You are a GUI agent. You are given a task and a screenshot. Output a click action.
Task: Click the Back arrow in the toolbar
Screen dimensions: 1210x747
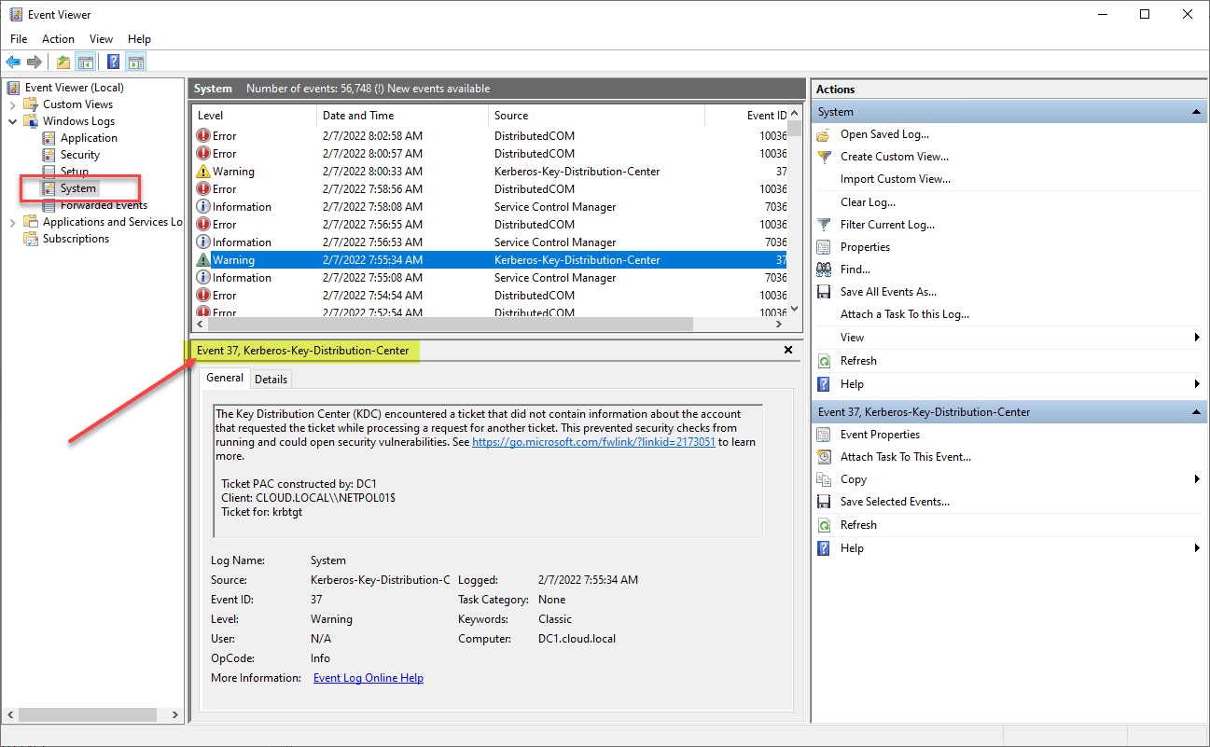tap(13, 62)
